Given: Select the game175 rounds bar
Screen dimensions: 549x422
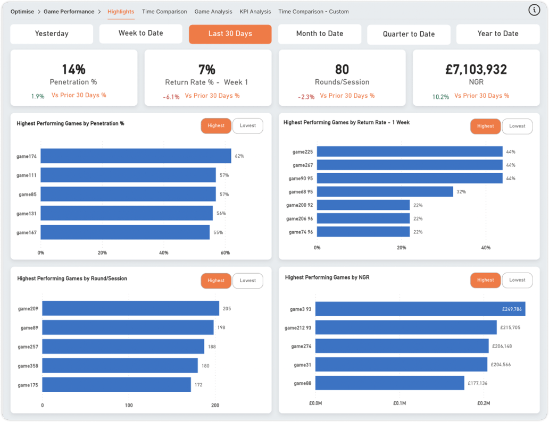Looking at the screenshot, I should point(117,385).
